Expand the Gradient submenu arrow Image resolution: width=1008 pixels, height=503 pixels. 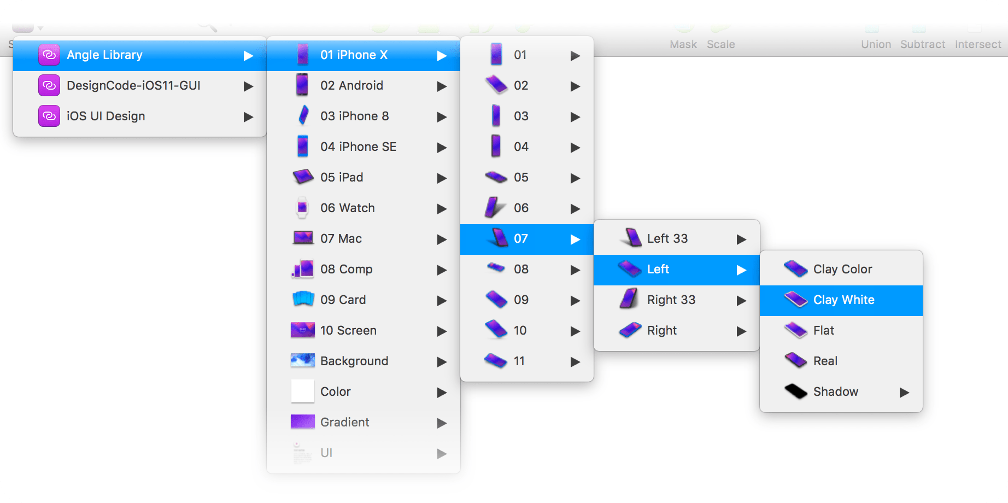[x=442, y=423]
